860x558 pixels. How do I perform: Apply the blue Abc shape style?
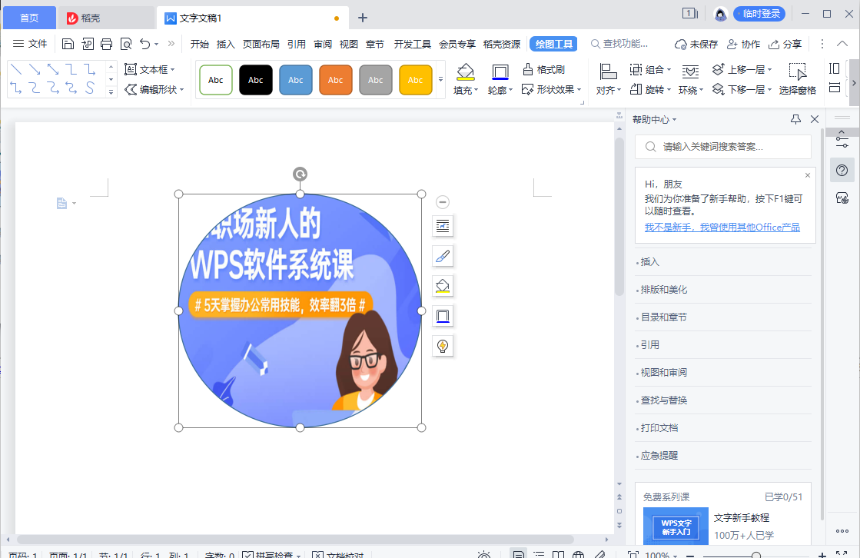pyautogui.click(x=296, y=80)
